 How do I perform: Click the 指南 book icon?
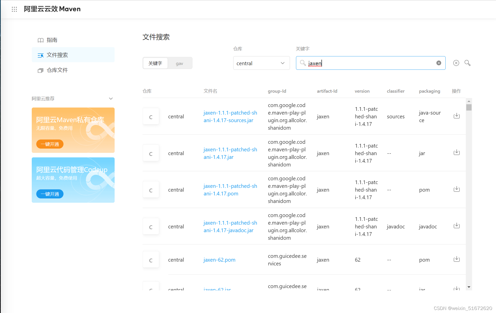pyautogui.click(x=41, y=40)
